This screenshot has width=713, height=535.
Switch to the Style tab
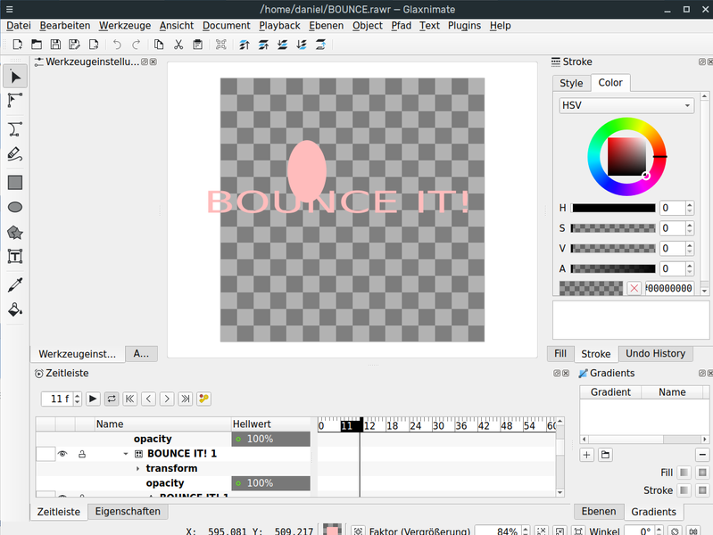coord(571,83)
